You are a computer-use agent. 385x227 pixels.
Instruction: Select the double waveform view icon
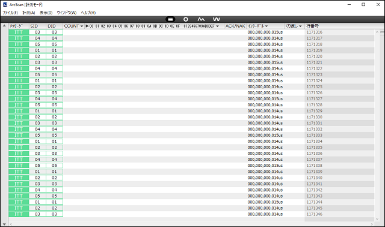point(217,19)
